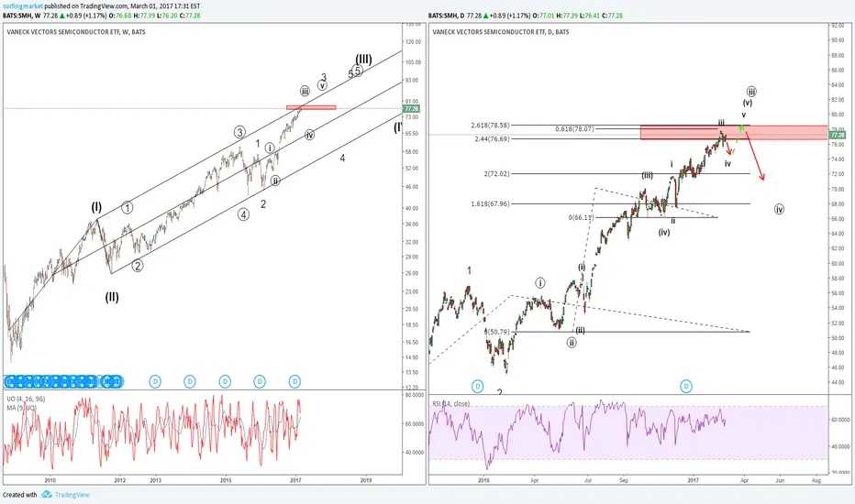Select the large red down arrow on daily chart
This screenshot has height=504, width=855.
click(x=755, y=154)
